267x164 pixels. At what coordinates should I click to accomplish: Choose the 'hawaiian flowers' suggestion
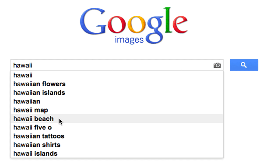(117, 84)
